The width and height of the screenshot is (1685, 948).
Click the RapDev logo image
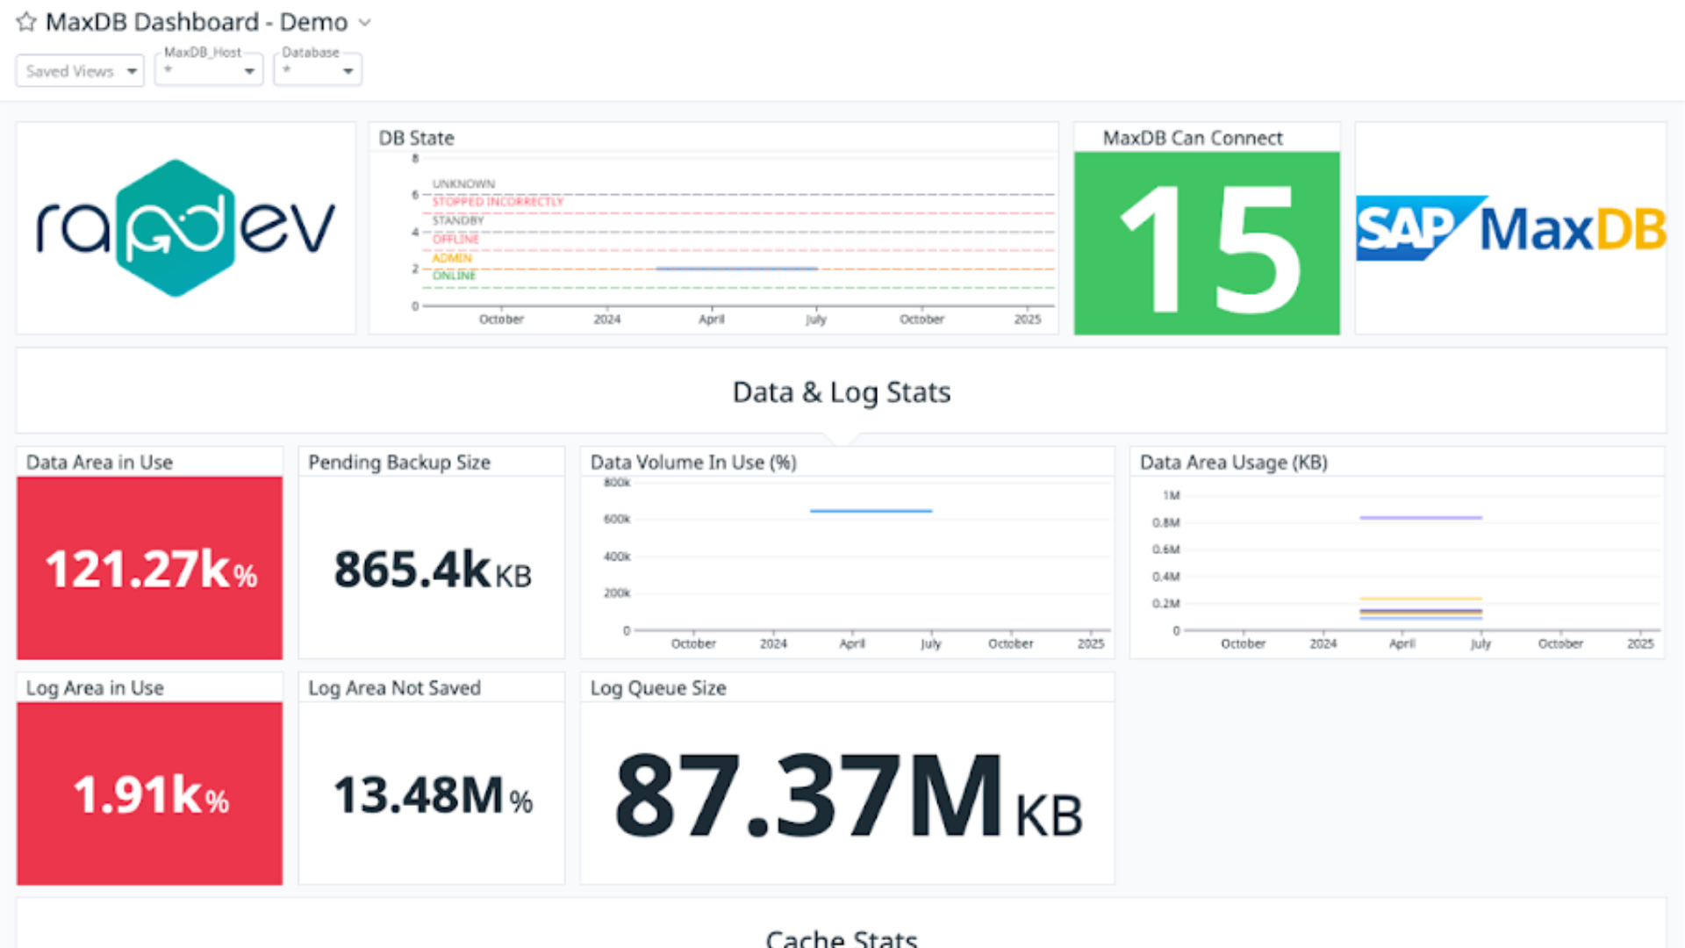coord(186,228)
